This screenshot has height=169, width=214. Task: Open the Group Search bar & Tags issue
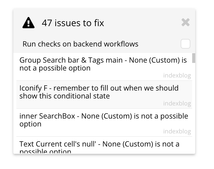click(104, 67)
